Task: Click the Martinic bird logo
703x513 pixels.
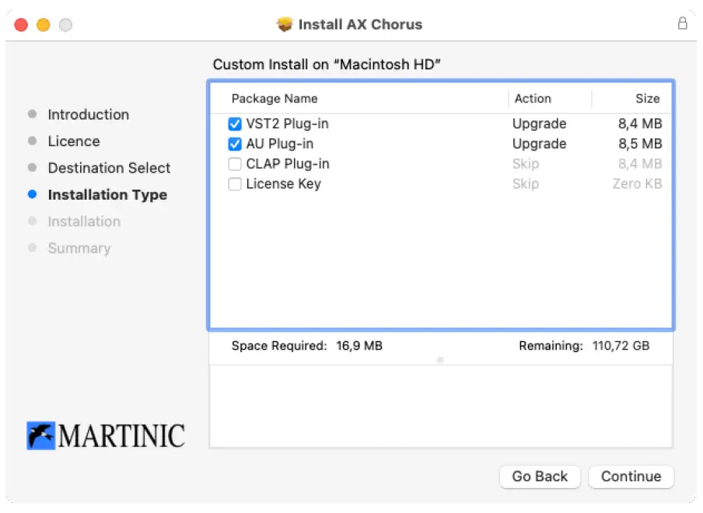Action: coord(41,436)
